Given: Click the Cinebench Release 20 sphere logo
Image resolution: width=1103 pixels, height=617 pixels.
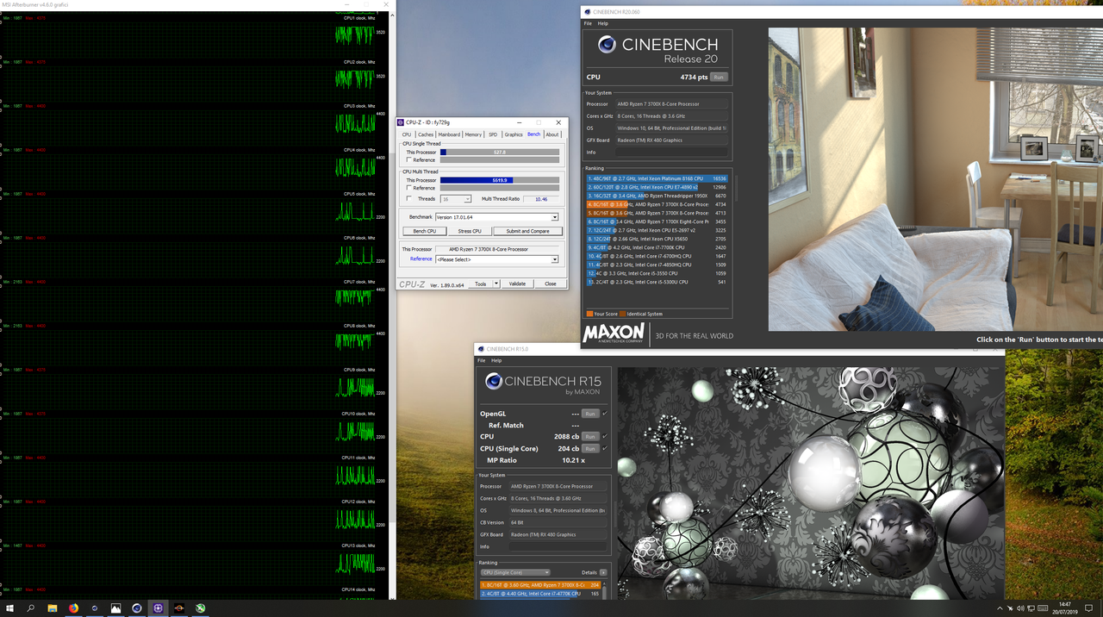Looking at the screenshot, I should 608,45.
